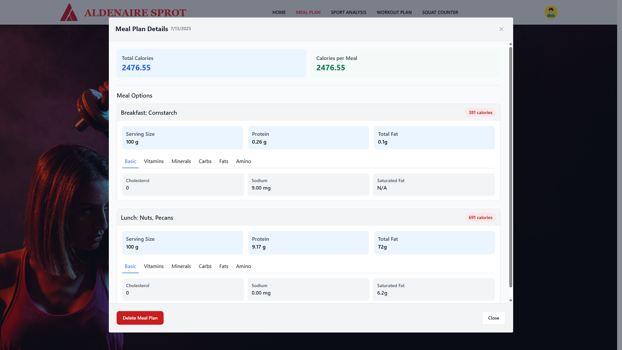Click Breakfast Serving Size 100 g card
Image resolution: width=622 pixels, height=350 pixels.
pos(182,138)
